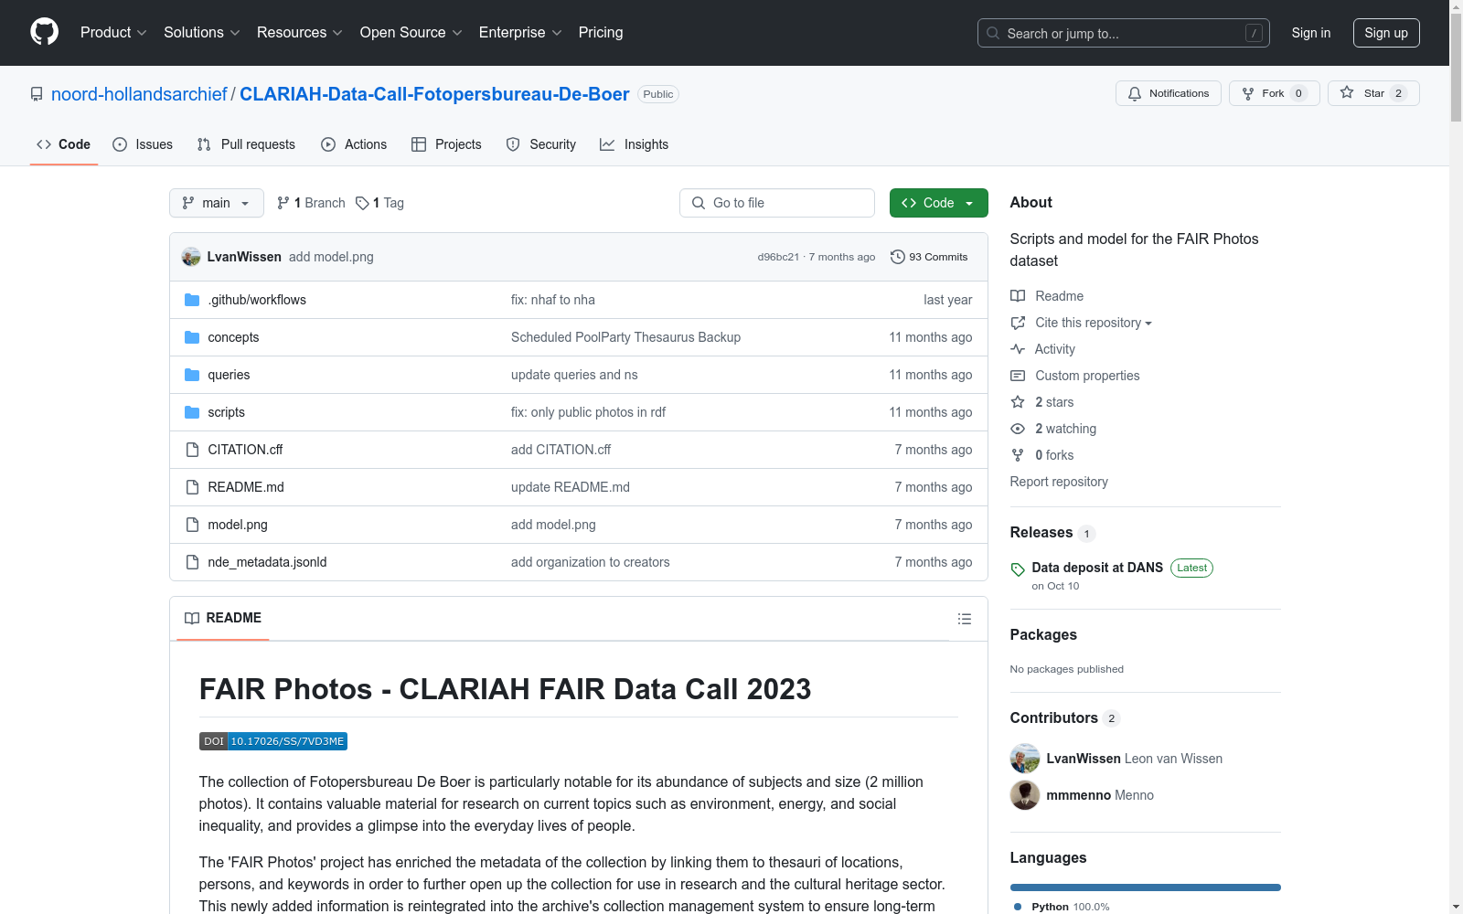Open the README outline list icon
The image size is (1463, 914).
click(x=965, y=619)
